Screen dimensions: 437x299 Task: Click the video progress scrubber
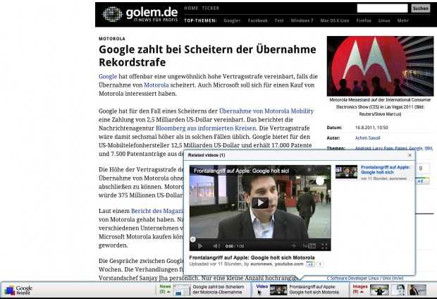(x=192, y=239)
